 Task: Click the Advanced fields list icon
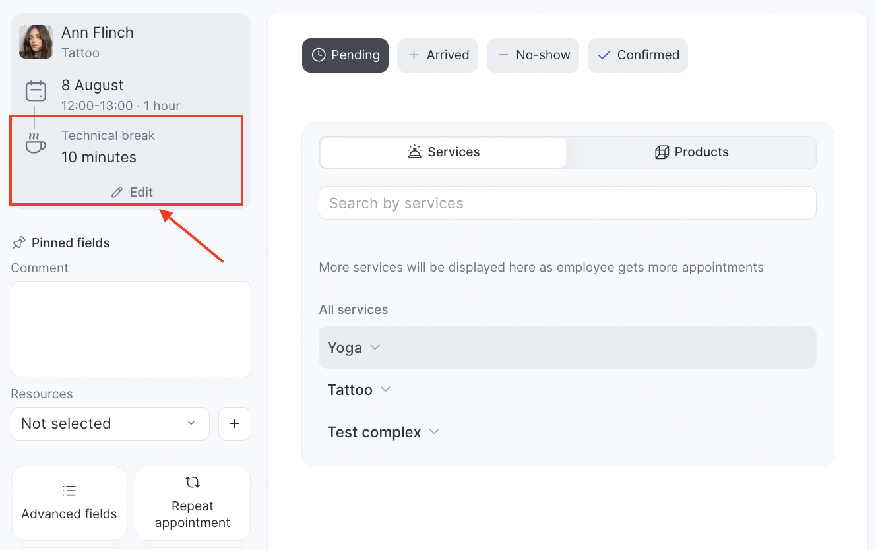69,491
